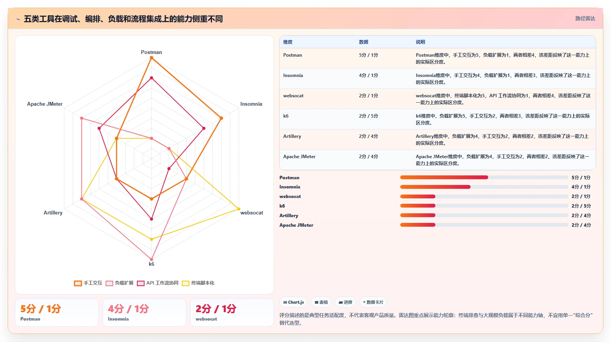Screen dimensions: 611x342
Task: Click the 2分 / 5分 value beside k6 progress bar
Action: pos(581,206)
